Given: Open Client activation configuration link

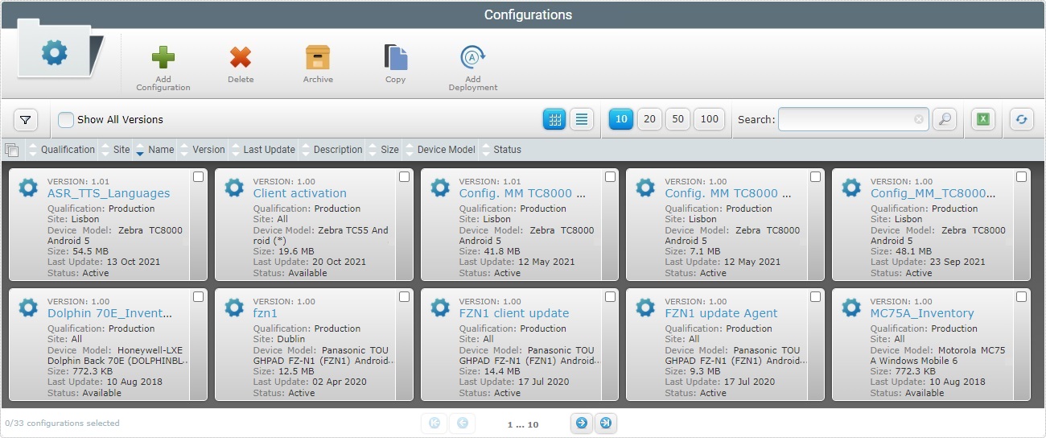Looking at the screenshot, I should pyautogui.click(x=300, y=193).
